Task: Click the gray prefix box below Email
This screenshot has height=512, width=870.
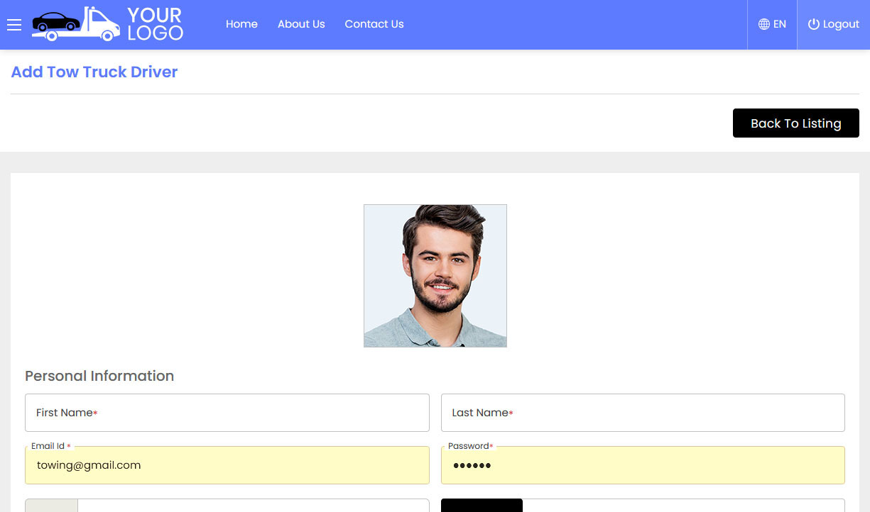Action: click(51, 506)
